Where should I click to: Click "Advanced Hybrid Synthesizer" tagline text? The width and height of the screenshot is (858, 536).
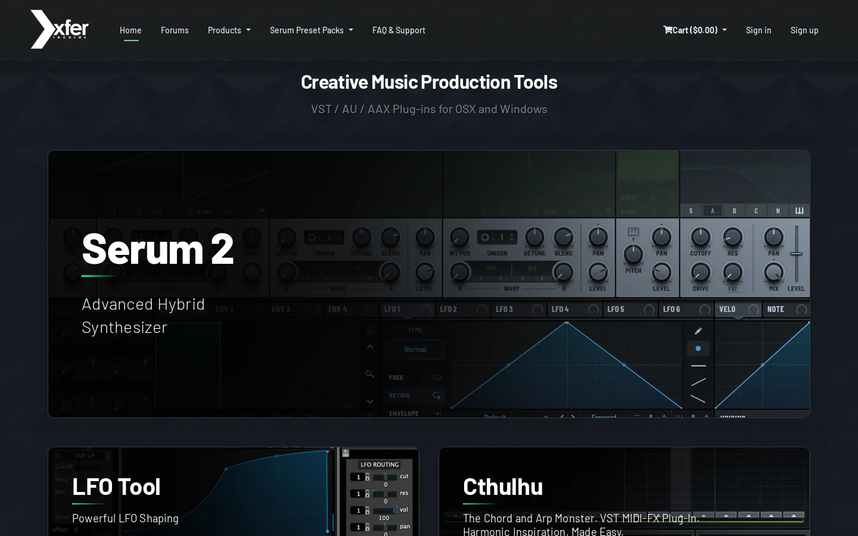click(x=143, y=316)
